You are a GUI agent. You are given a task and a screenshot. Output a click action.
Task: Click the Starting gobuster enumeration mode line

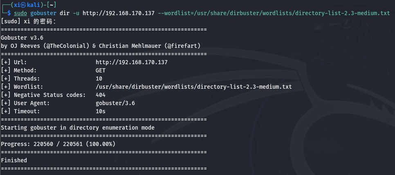(78, 128)
